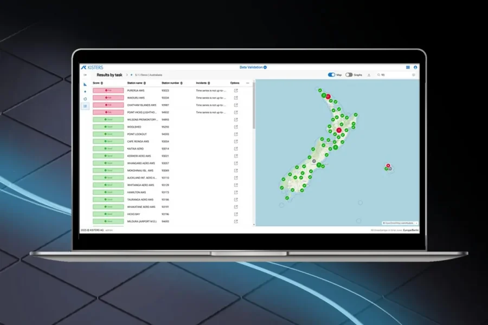Open the user profile icon top right
This screenshot has width=488, height=325.
click(415, 67)
